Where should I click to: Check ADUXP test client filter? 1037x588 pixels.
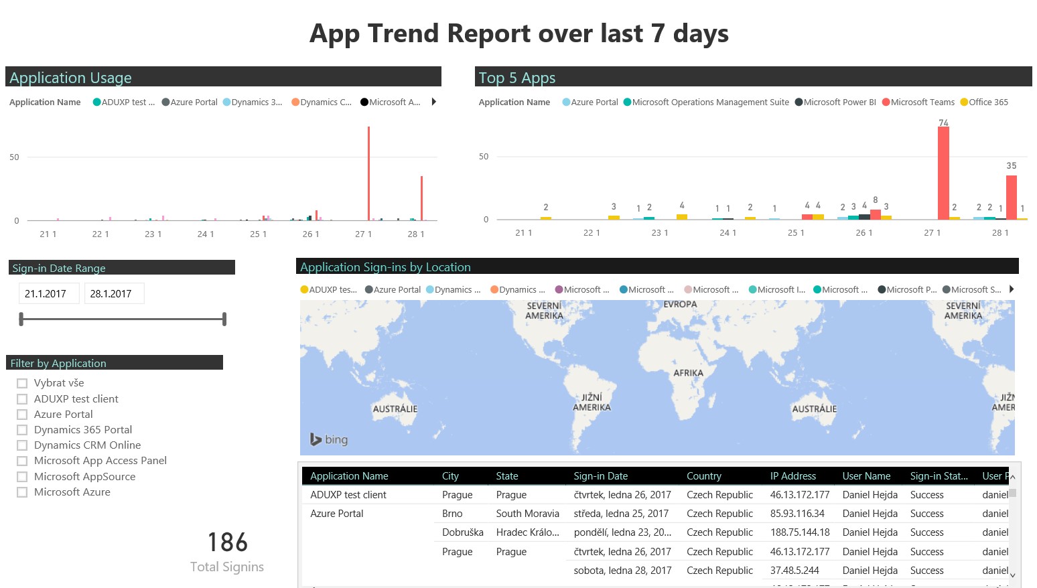(x=22, y=399)
